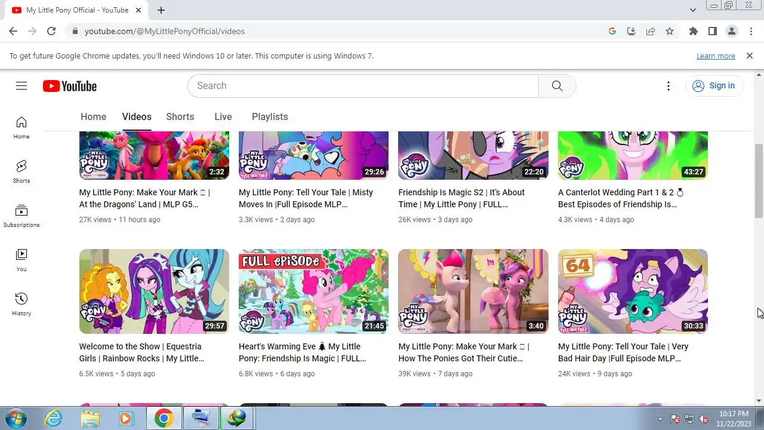Open video title At the Dragons' Land

pyautogui.click(x=144, y=198)
